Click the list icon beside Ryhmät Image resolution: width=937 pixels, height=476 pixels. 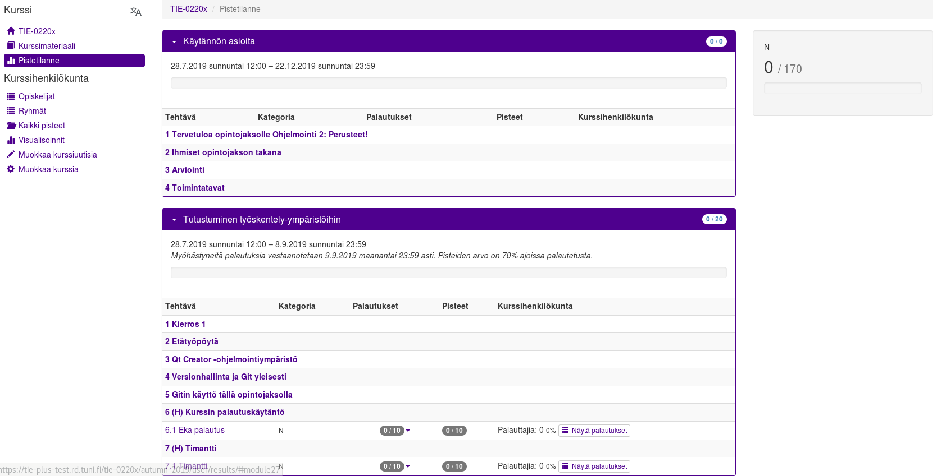(x=11, y=110)
